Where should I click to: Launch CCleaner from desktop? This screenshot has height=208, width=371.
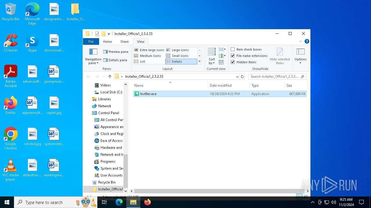(x=11, y=43)
